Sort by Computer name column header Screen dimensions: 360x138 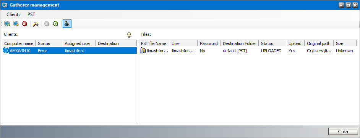(x=19, y=43)
